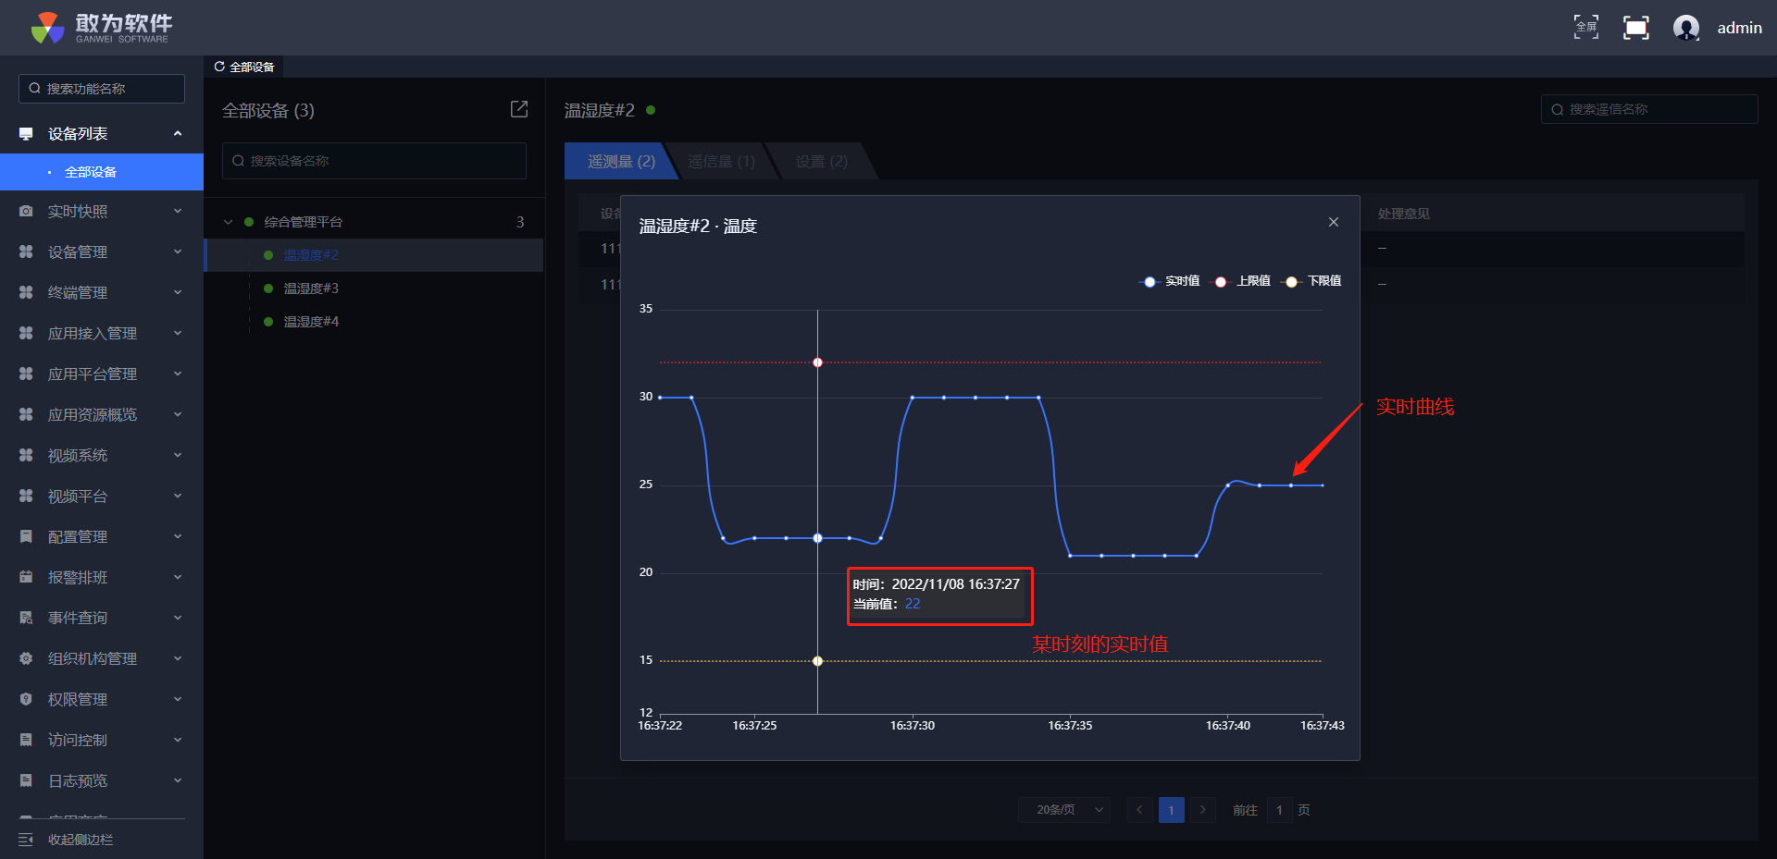This screenshot has height=859, width=1777.
Task: Click the 设备列表 monitor icon
Action: 26,134
